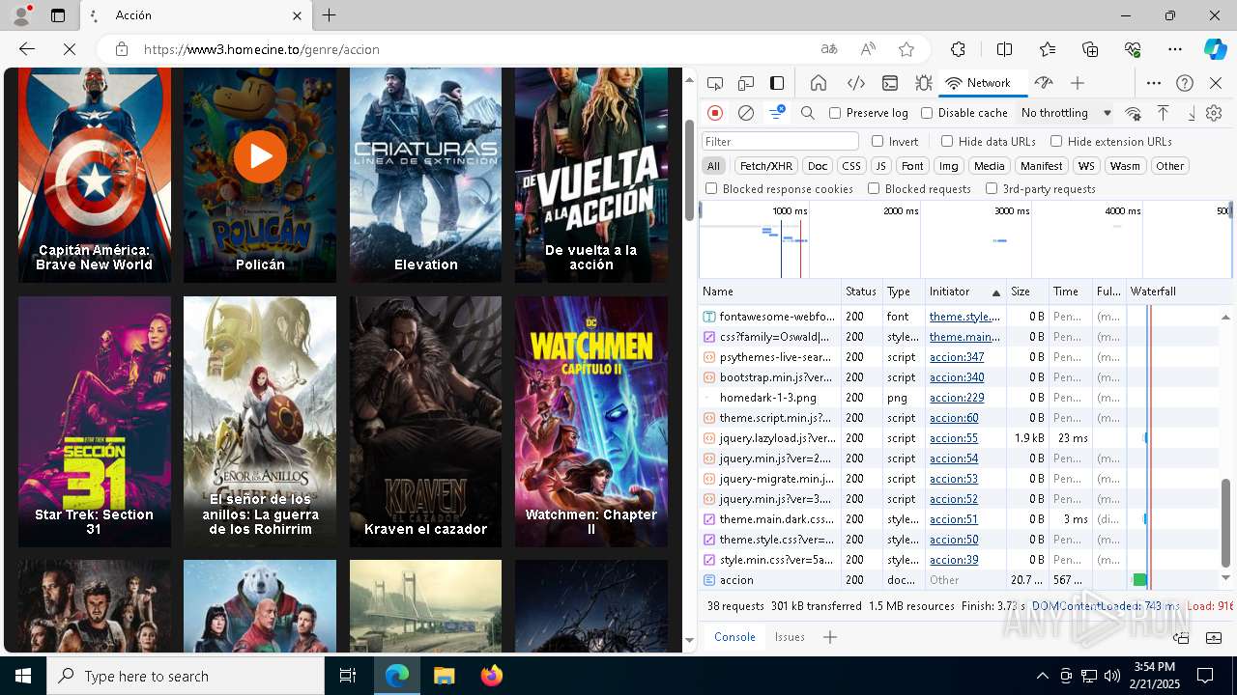Open the Sources bug icon panel

924,83
